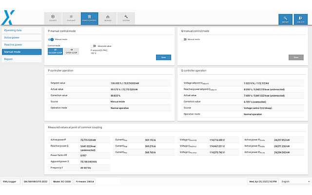312x195 pixels.
Task: Open Active power in sidebar
Action: [21, 38]
